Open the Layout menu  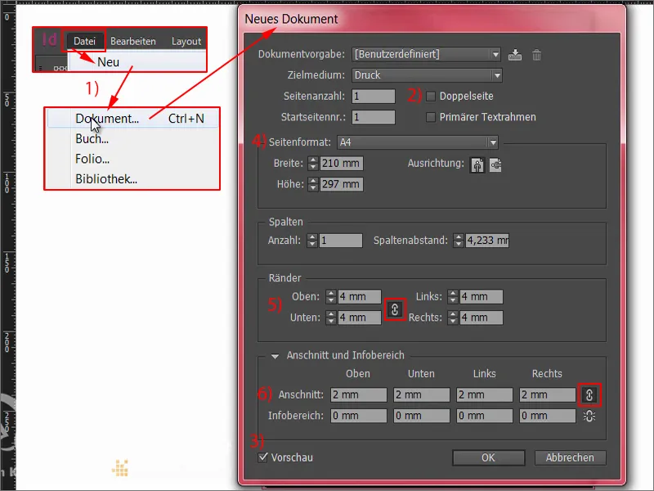186,42
